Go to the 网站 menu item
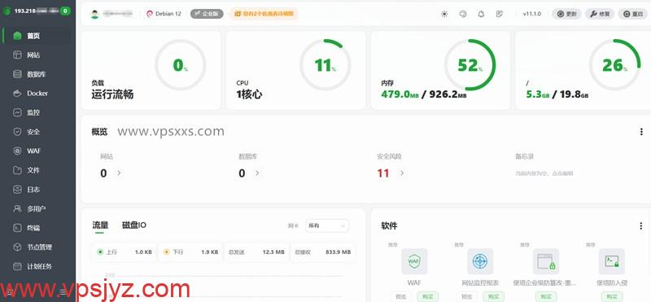The height and width of the screenshot is (302, 651). pos(38,55)
